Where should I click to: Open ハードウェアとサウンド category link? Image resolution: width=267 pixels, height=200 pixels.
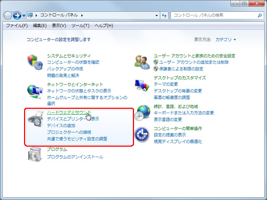tap(69, 113)
